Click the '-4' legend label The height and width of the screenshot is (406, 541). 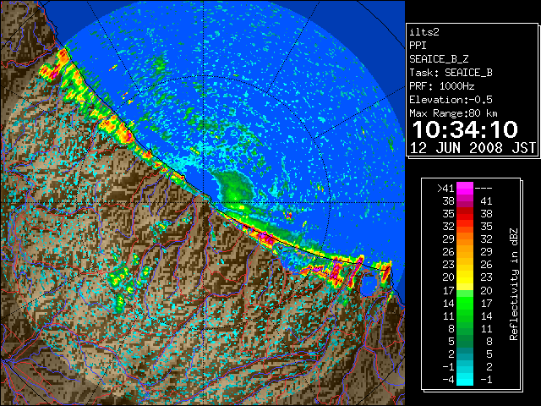(x=448, y=380)
